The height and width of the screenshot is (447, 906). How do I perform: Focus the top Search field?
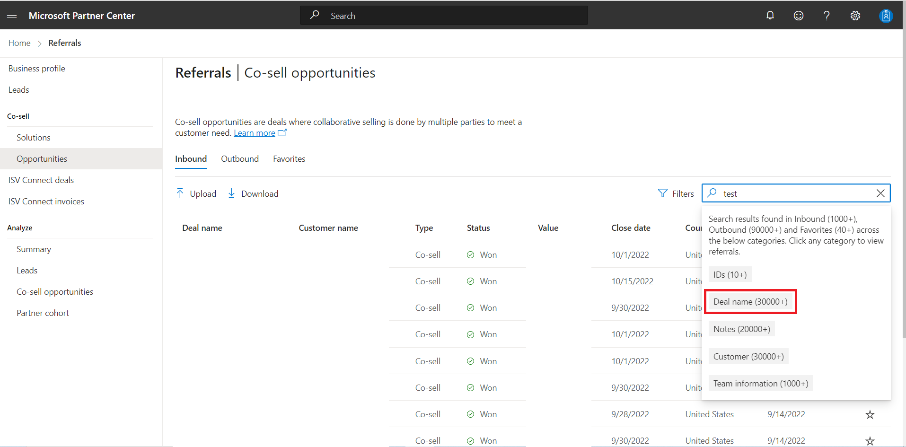click(444, 15)
